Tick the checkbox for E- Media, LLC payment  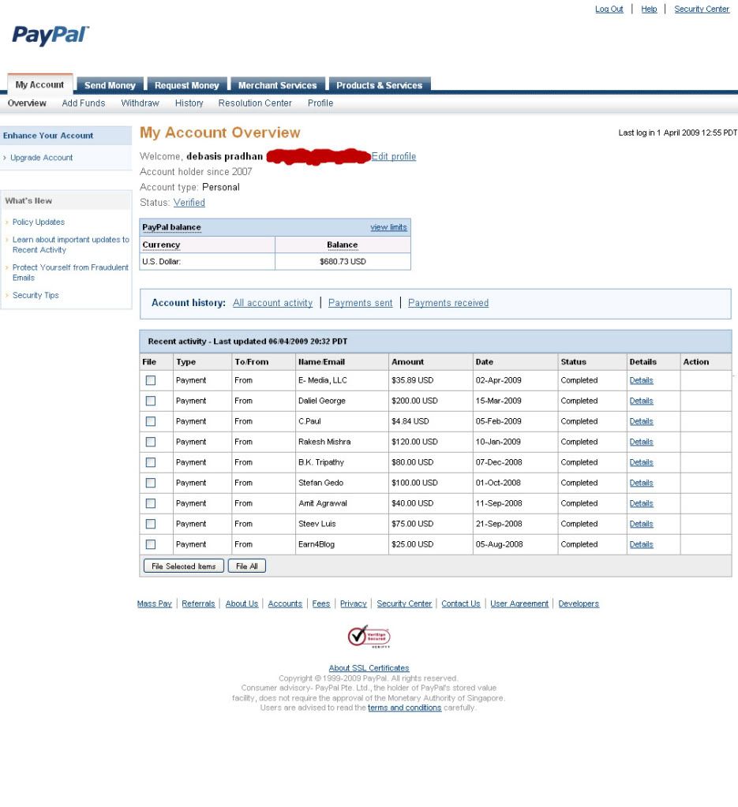click(151, 380)
